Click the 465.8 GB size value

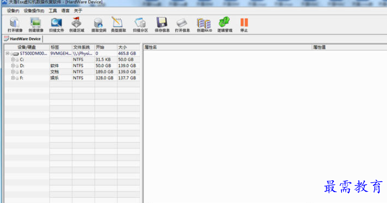click(127, 53)
